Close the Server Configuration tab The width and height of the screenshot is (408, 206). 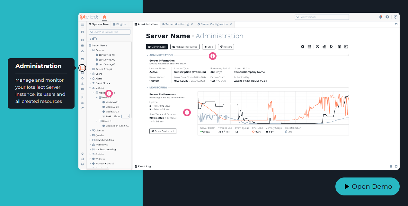click(x=231, y=24)
